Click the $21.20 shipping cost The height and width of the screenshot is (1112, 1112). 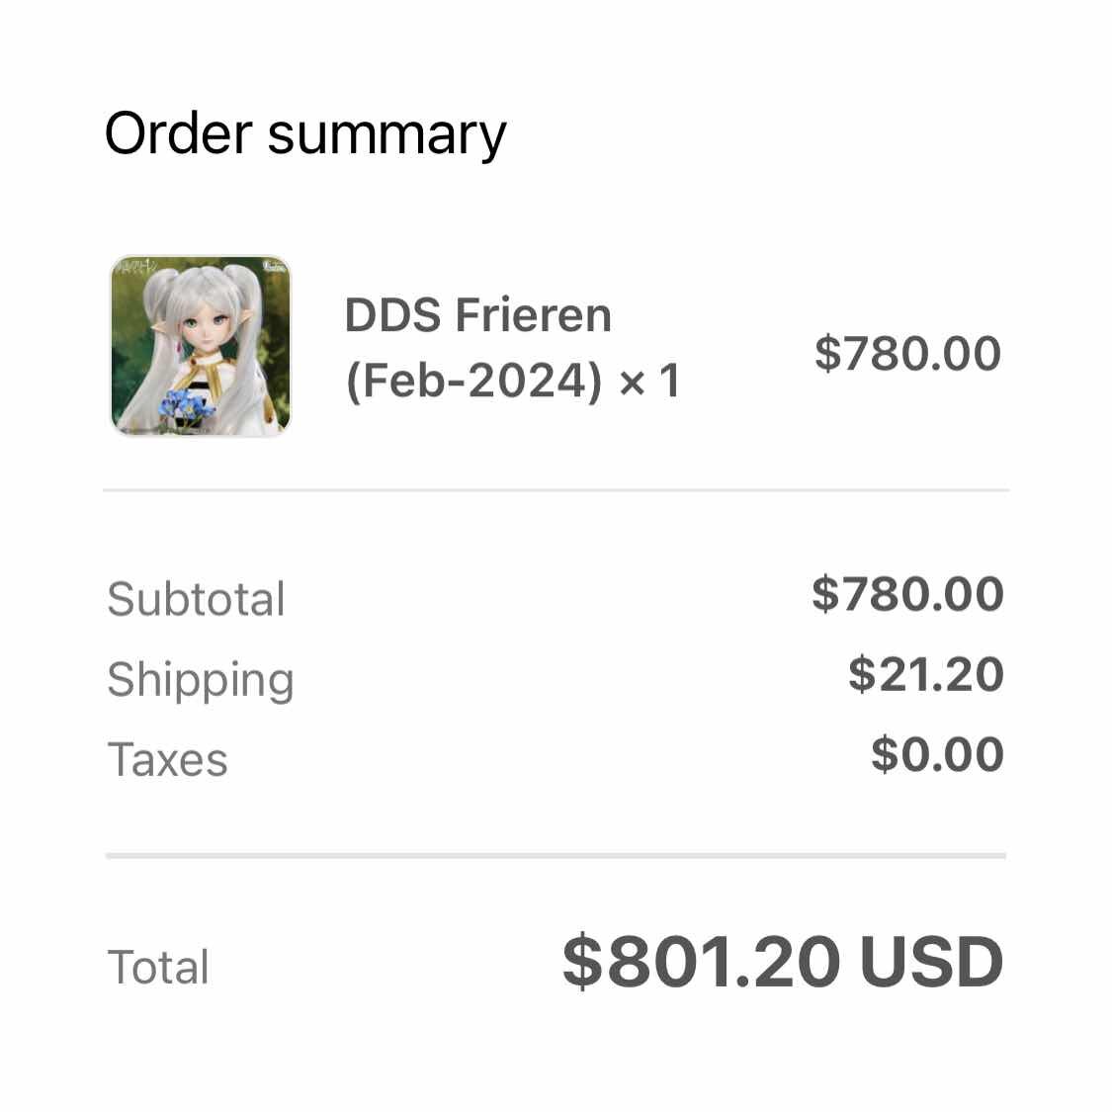click(926, 674)
